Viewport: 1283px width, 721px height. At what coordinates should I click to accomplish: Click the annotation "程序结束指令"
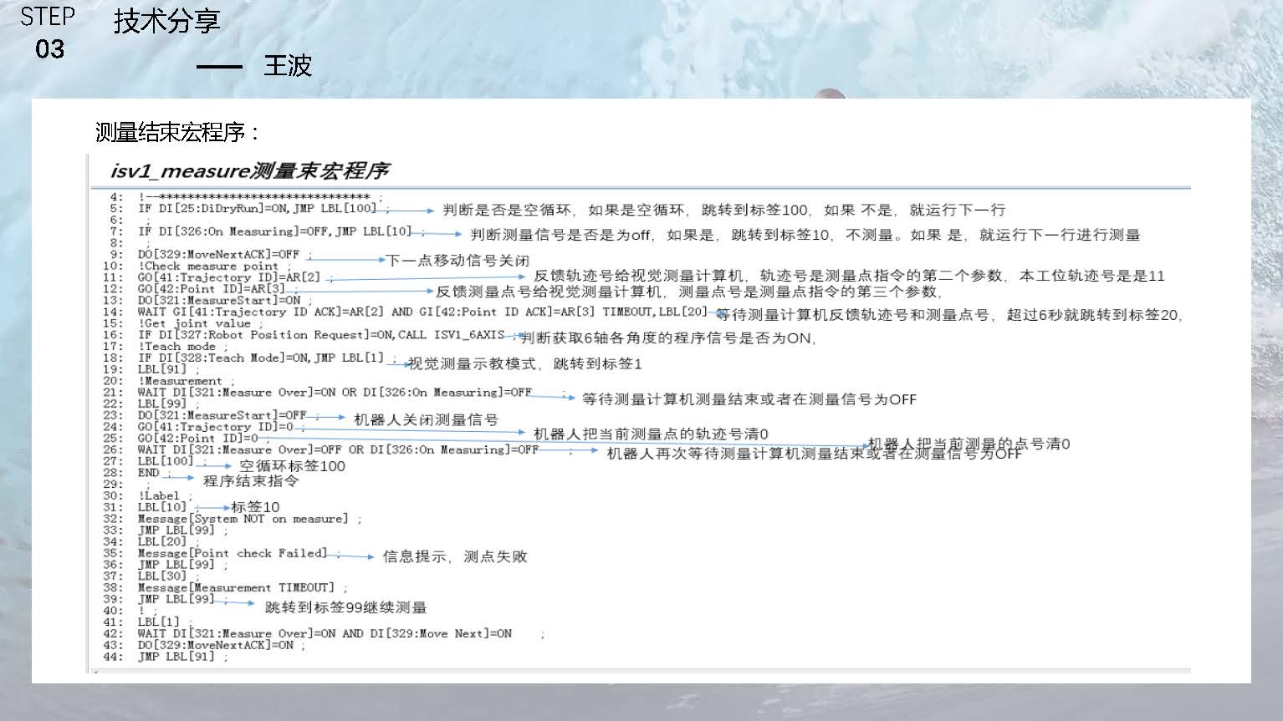click(251, 481)
